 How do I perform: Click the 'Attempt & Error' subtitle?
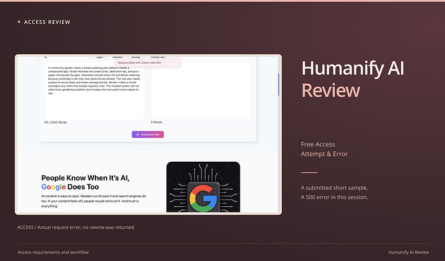(x=324, y=154)
